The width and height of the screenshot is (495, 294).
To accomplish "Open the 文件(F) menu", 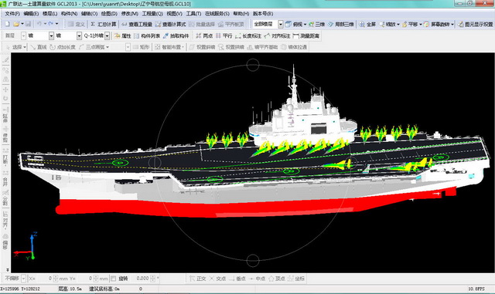I will [x=12, y=14].
